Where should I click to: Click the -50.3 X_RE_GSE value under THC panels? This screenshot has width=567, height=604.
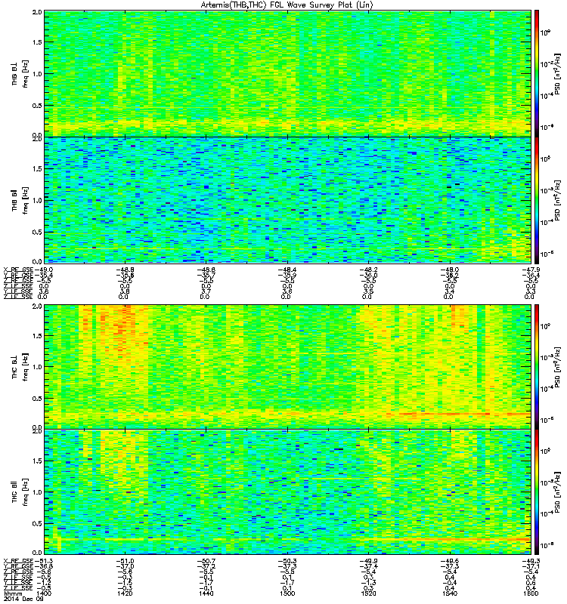point(287,561)
